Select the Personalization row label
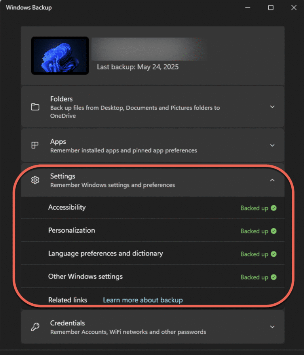This screenshot has height=355, width=304. [x=72, y=231]
